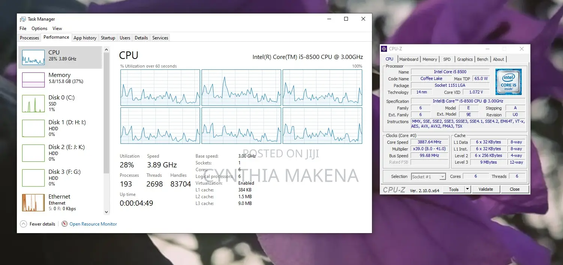This screenshot has width=563, height=265.
Task: Select the CPU tab in CPU-Z
Action: coord(390,59)
